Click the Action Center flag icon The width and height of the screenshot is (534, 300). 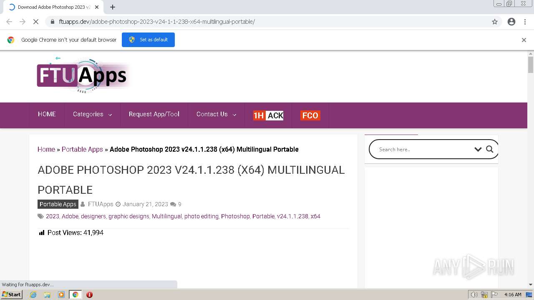(x=494, y=295)
